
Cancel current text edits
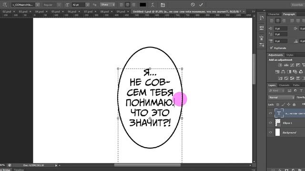(193, 4)
